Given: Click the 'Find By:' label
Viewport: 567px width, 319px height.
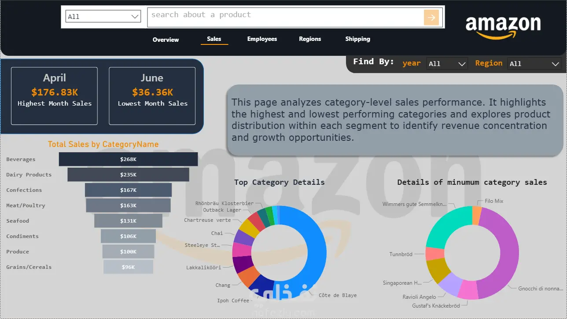Looking at the screenshot, I should (373, 62).
